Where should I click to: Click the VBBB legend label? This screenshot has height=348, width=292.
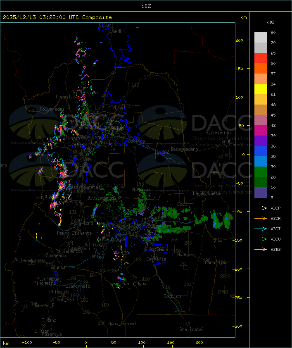pos(275,250)
